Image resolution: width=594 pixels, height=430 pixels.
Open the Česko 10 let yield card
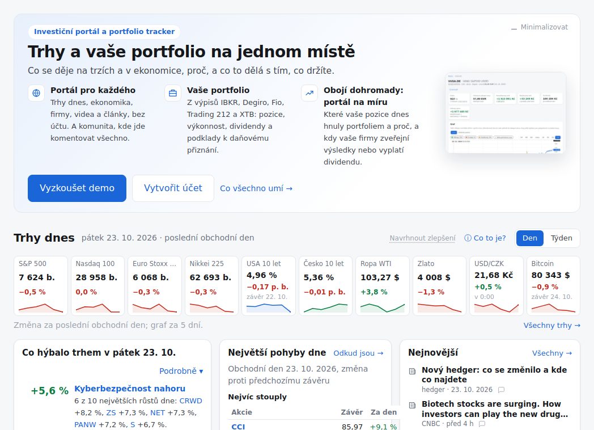coord(325,286)
